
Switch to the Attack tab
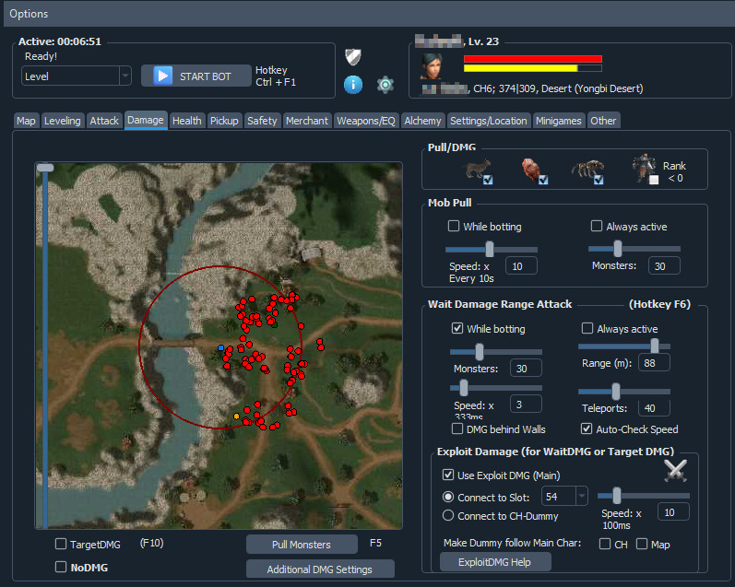pos(104,121)
